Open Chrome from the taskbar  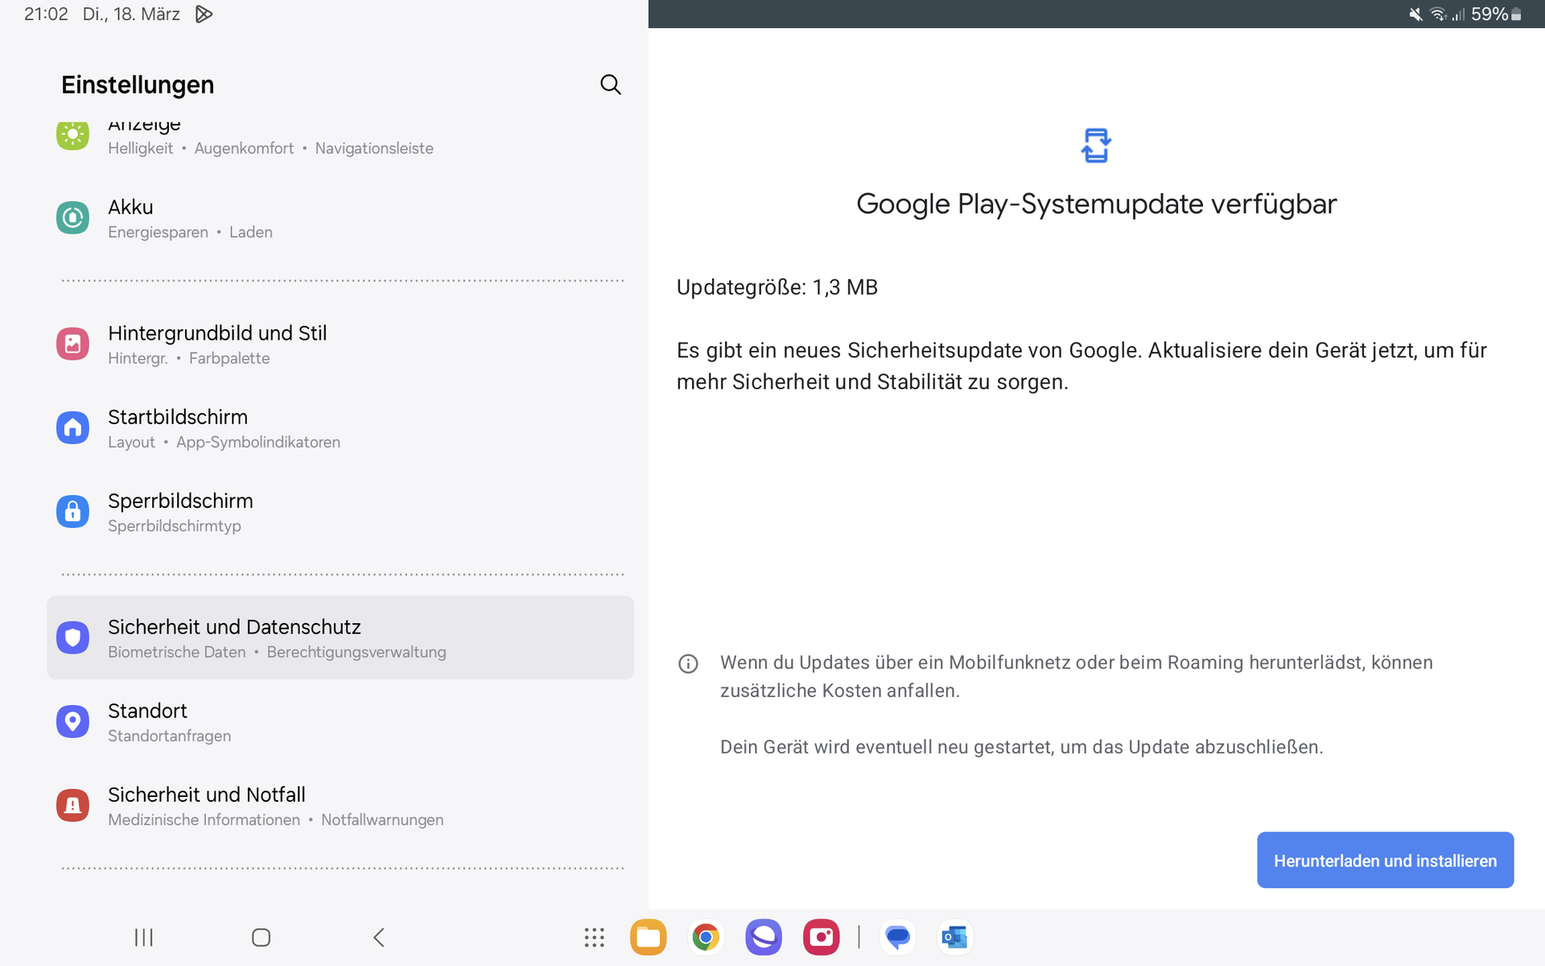click(706, 937)
